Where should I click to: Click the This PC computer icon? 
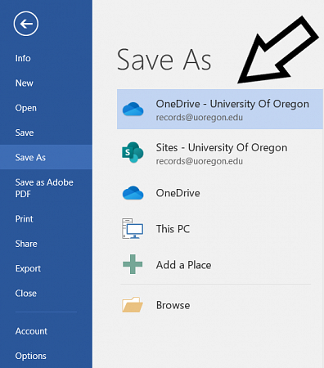pos(133,228)
